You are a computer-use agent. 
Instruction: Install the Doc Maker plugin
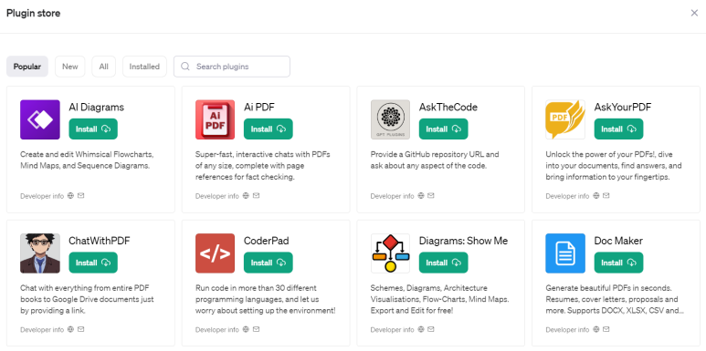pos(618,263)
